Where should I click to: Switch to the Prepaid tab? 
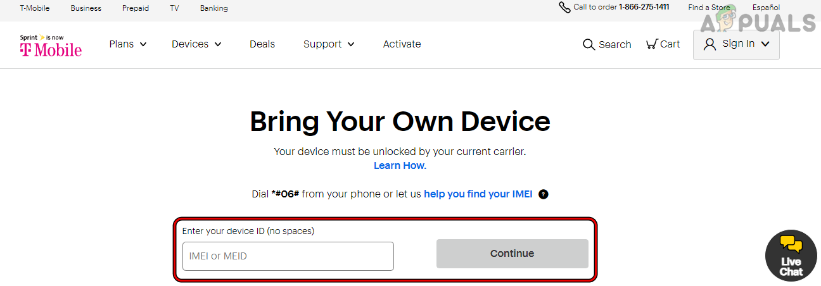[x=136, y=8]
